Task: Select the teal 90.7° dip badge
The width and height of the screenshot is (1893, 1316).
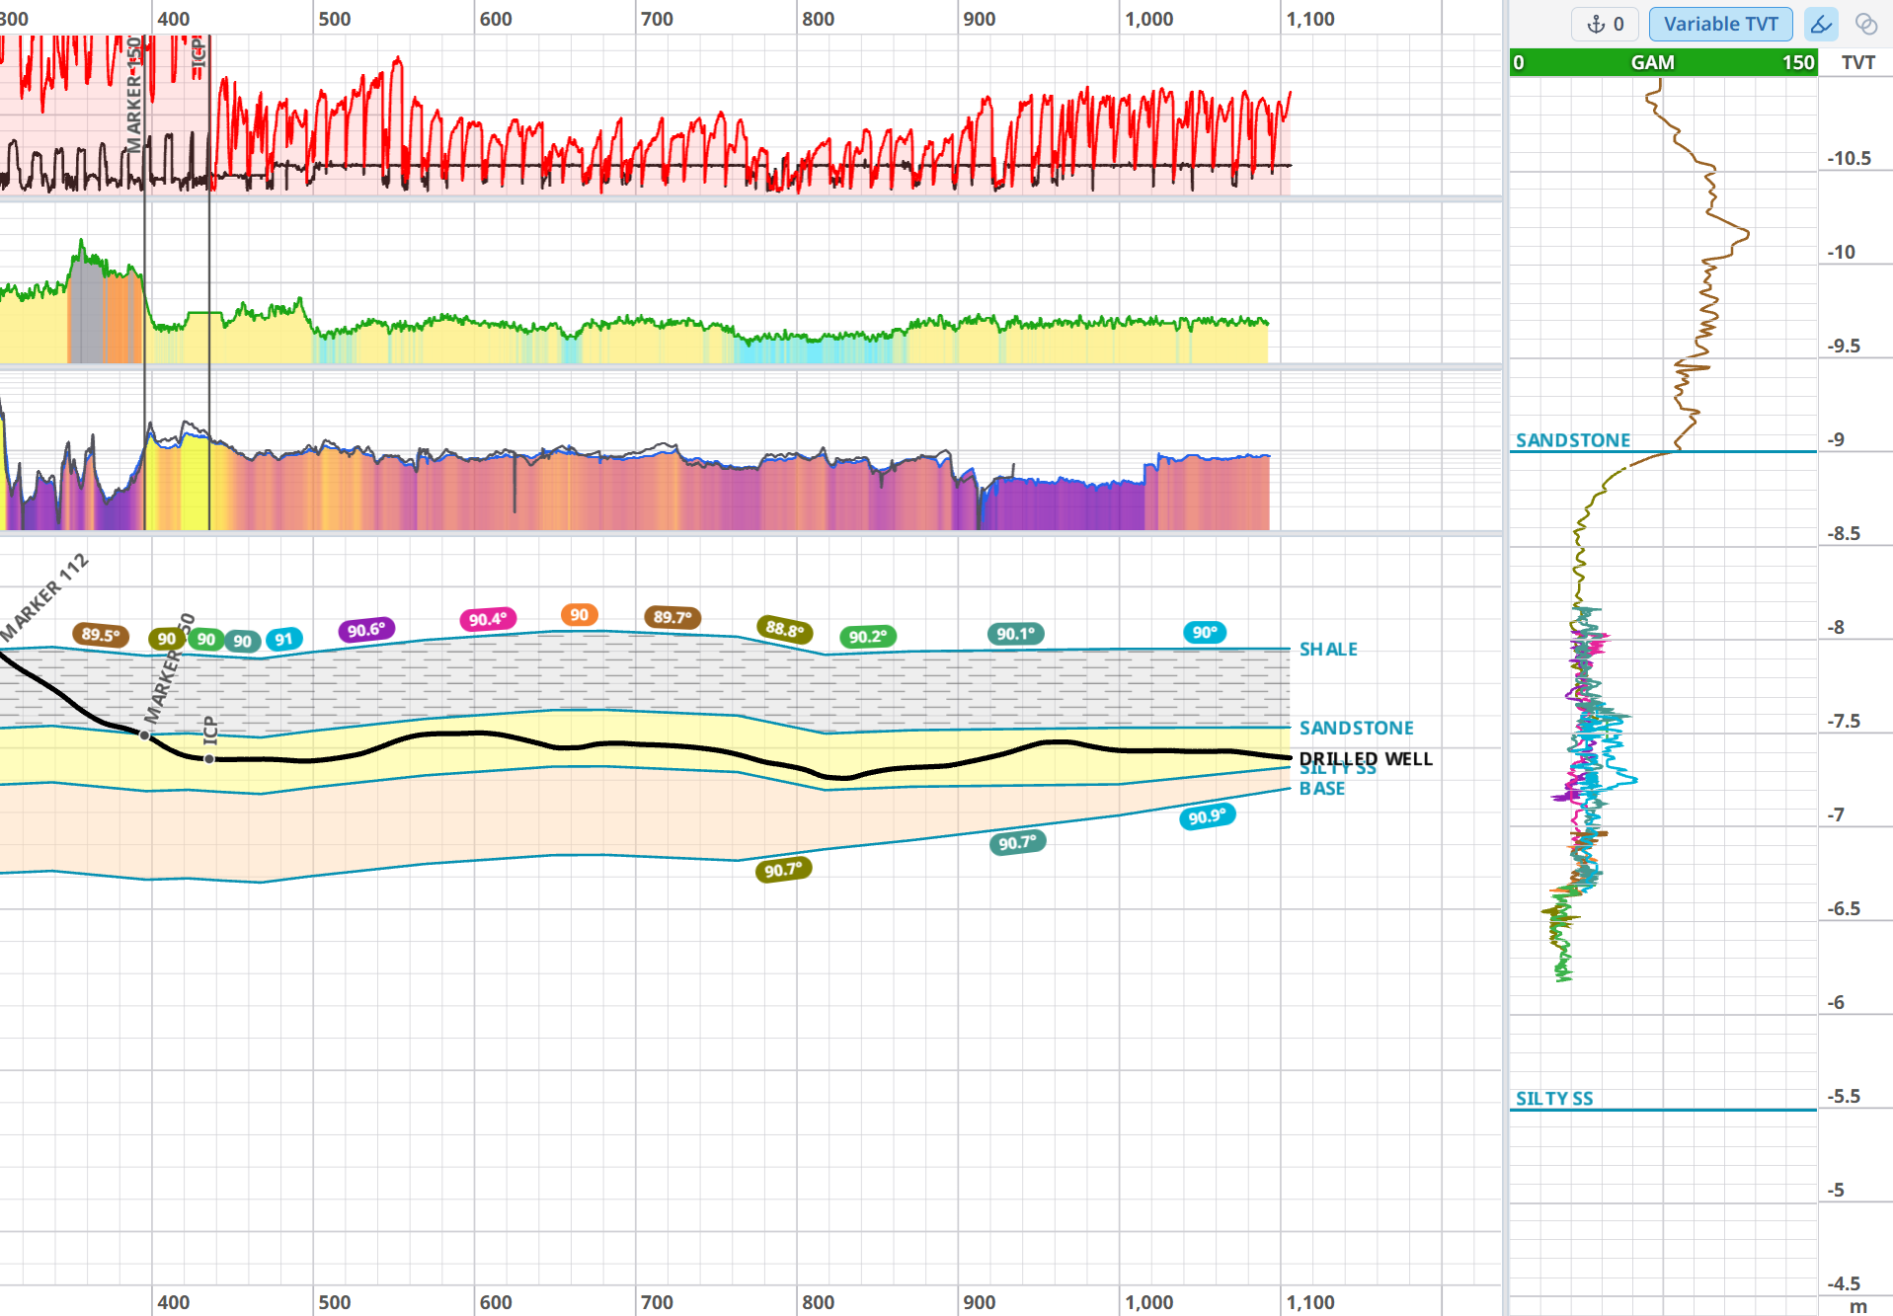Action: pyautogui.click(x=1017, y=842)
